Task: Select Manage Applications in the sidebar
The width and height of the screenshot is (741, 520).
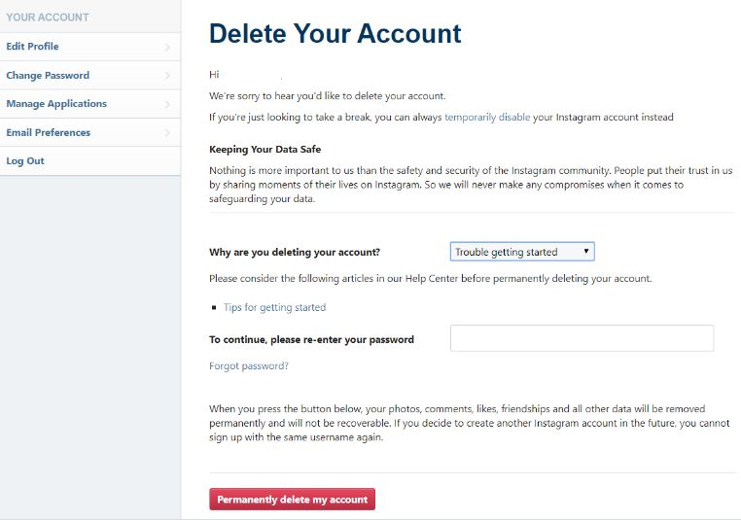Action: coord(56,104)
